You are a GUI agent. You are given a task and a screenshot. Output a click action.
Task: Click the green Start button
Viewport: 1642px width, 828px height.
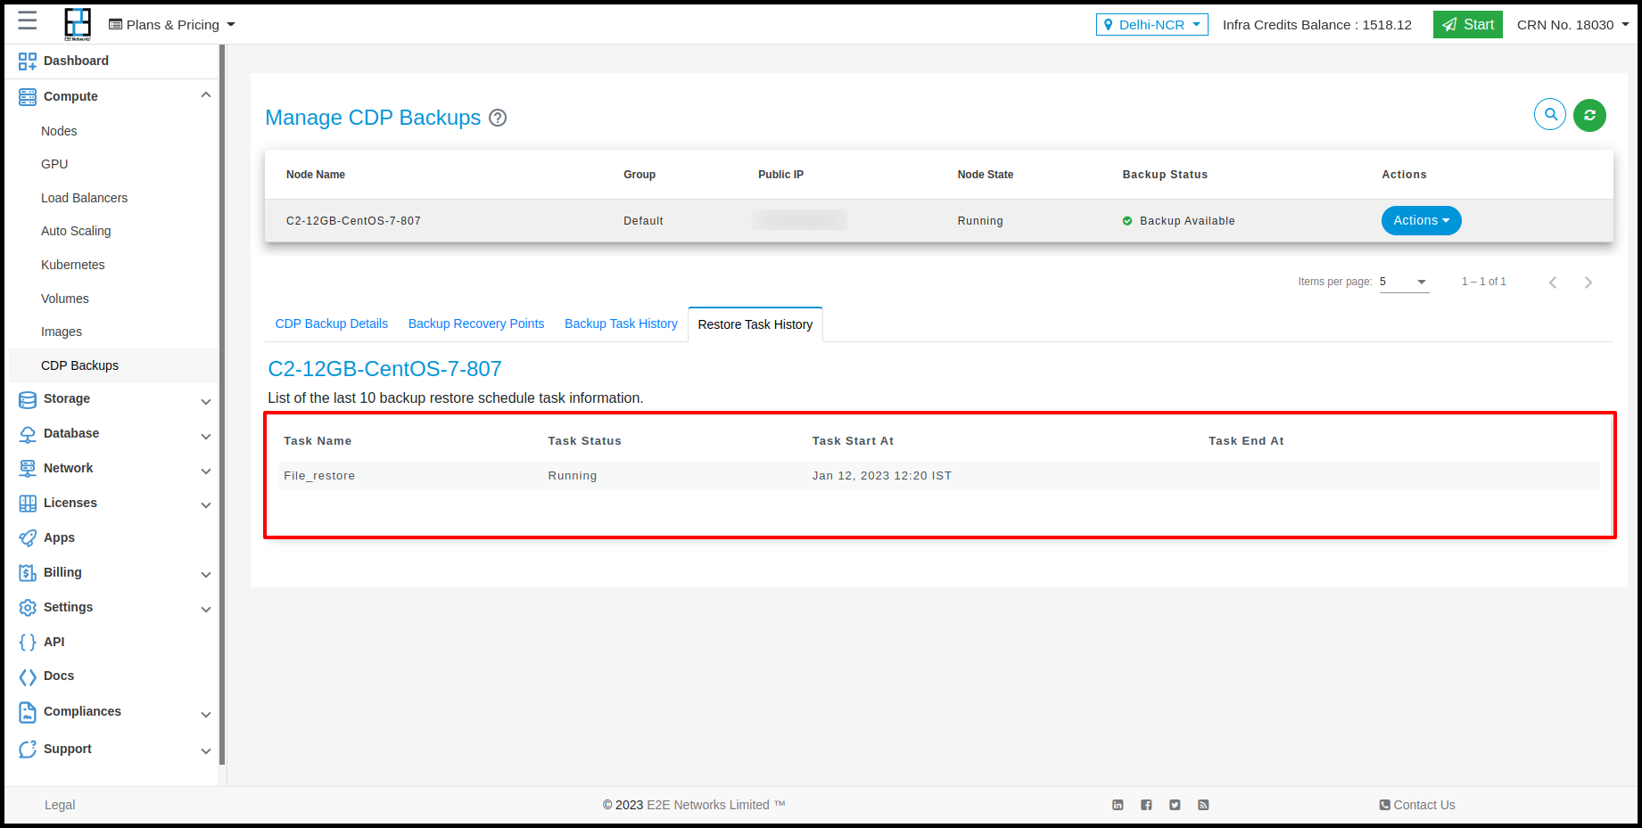(1467, 25)
